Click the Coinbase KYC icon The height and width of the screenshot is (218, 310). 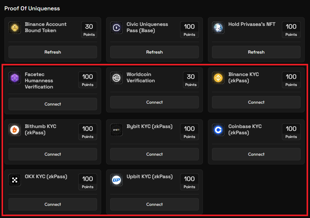tap(218, 130)
